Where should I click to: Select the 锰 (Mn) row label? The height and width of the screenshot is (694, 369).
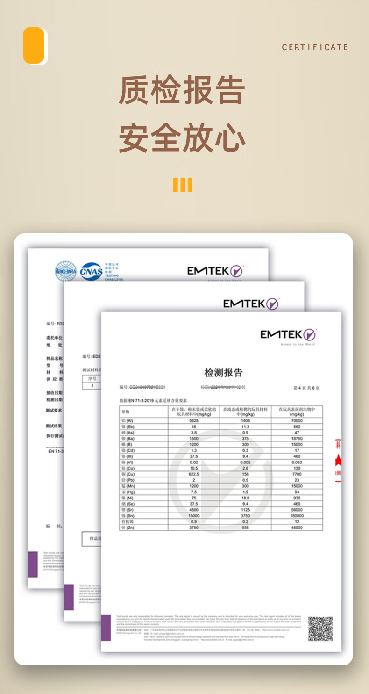click(x=128, y=486)
